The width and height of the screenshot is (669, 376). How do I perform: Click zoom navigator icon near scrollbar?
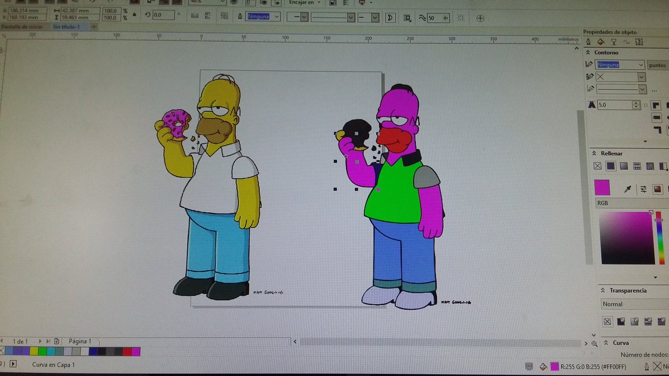tap(594, 344)
